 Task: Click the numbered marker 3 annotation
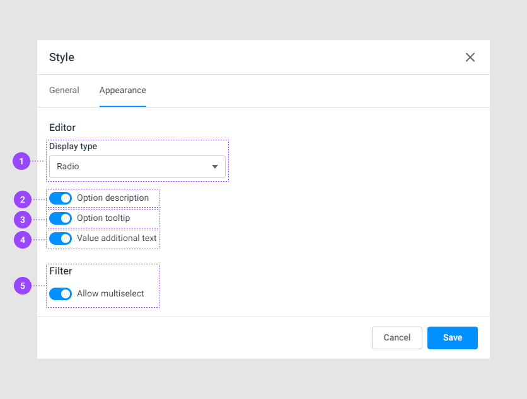point(23,220)
